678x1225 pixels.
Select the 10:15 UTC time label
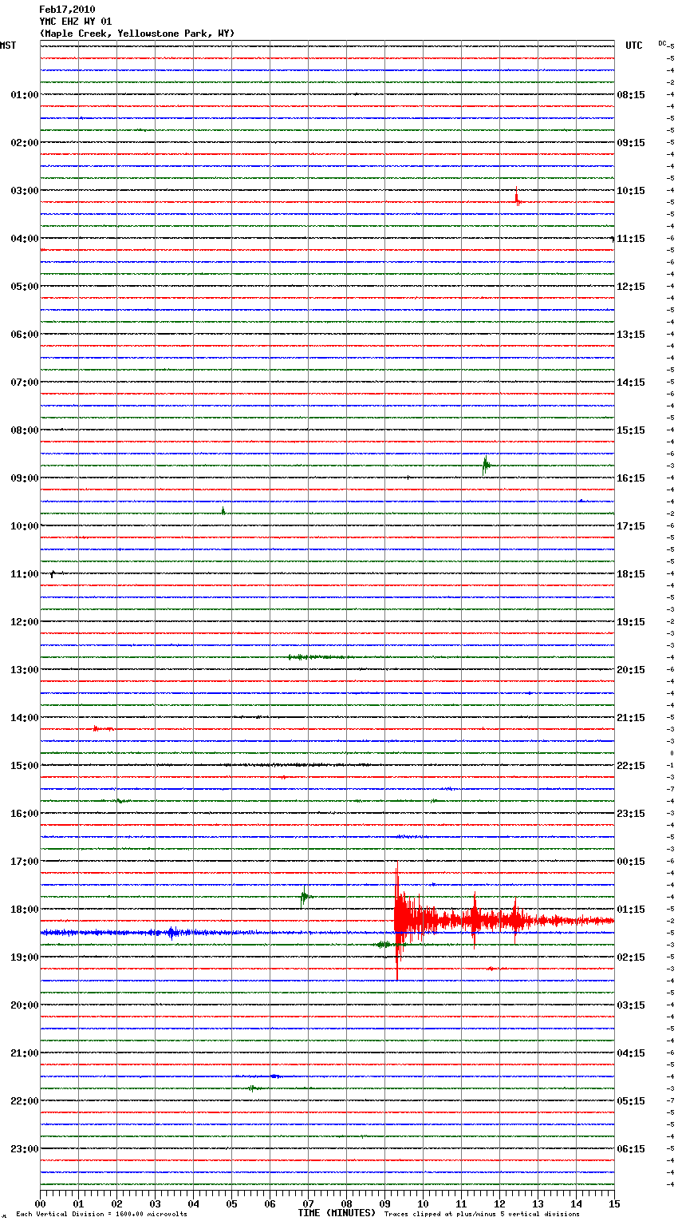tap(631, 191)
